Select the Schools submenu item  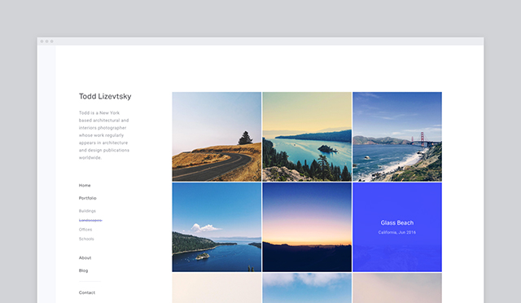click(x=86, y=239)
